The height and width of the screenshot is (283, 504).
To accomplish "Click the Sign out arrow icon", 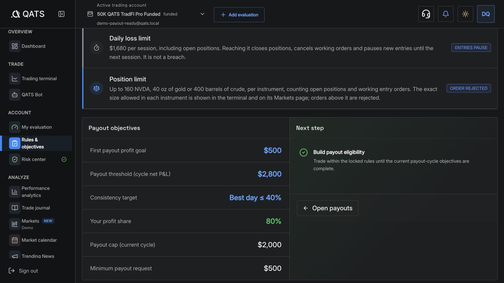I will point(11,271).
